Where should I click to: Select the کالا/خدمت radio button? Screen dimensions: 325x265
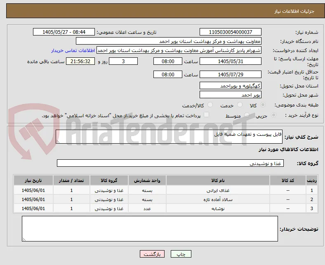tap(210, 105)
